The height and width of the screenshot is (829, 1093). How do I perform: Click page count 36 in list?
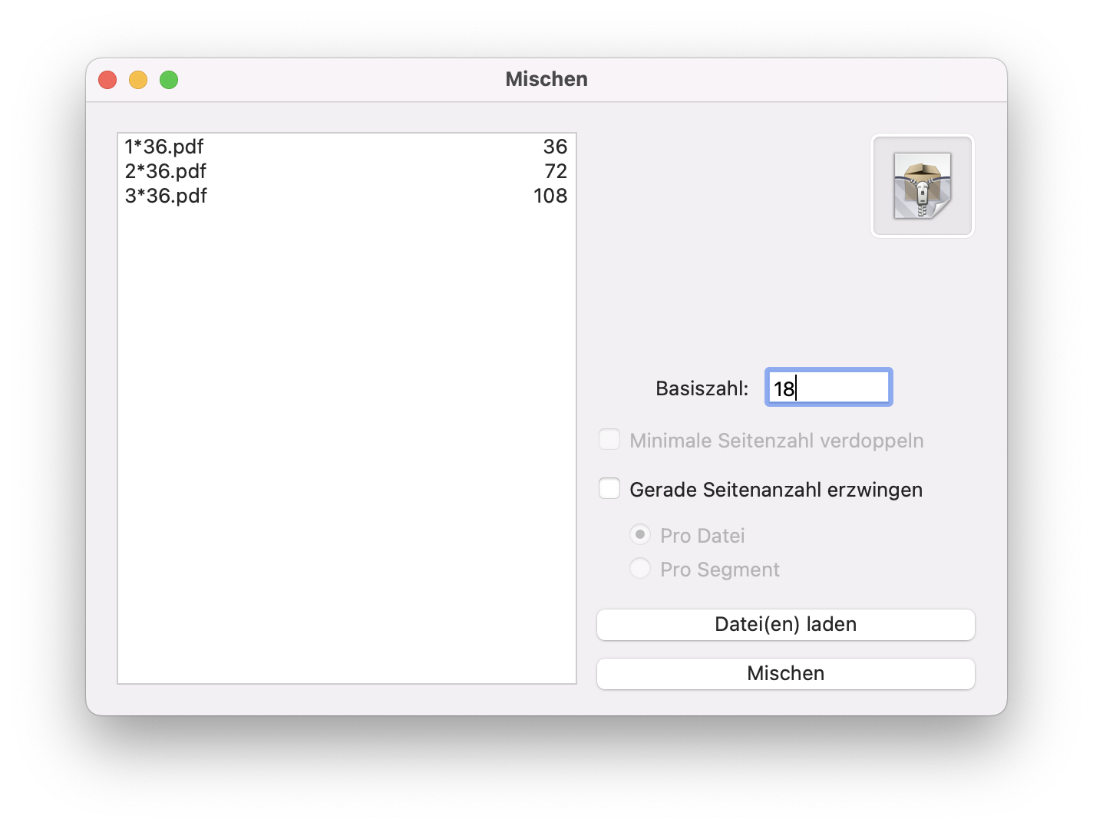tap(555, 147)
